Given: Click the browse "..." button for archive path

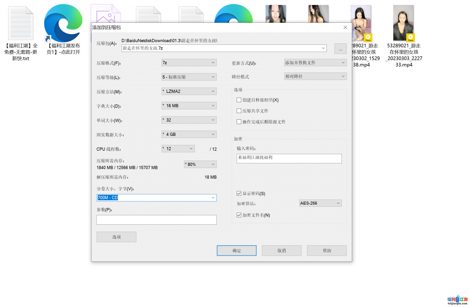Looking at the screenshot, I should [x=340, y=48].
